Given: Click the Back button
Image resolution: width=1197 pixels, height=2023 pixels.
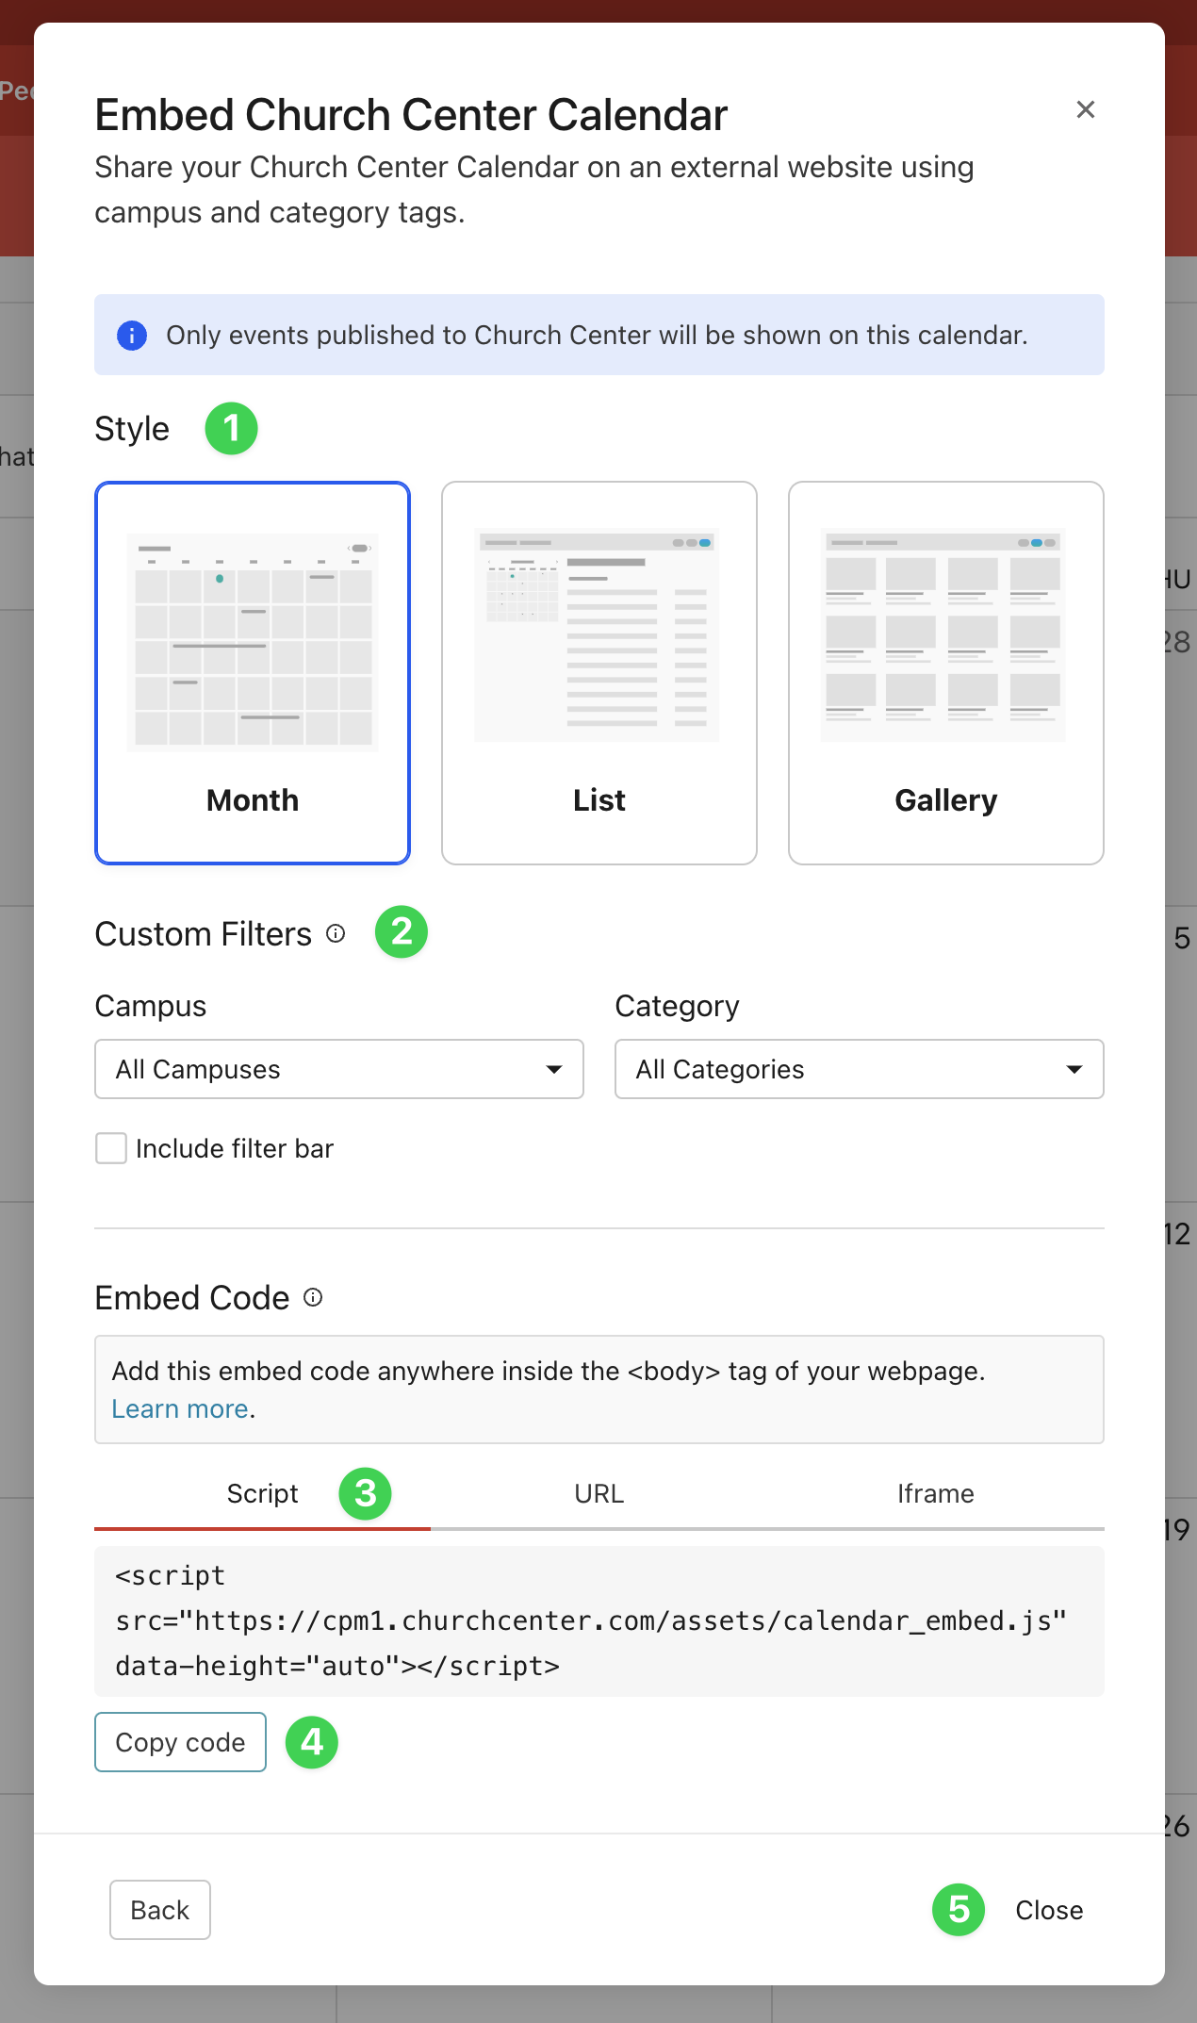Looking at the screenshot, I should pyautogui.click(x=160, y=1910).
